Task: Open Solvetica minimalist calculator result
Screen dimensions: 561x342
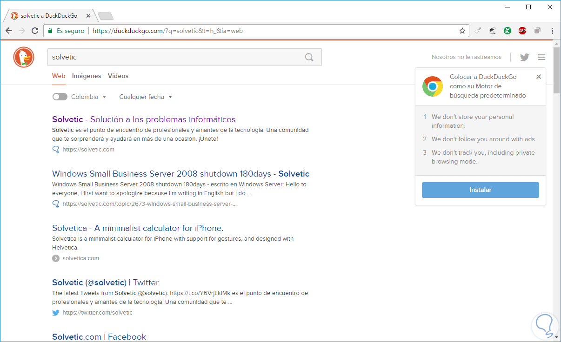Action: (138, 228)
